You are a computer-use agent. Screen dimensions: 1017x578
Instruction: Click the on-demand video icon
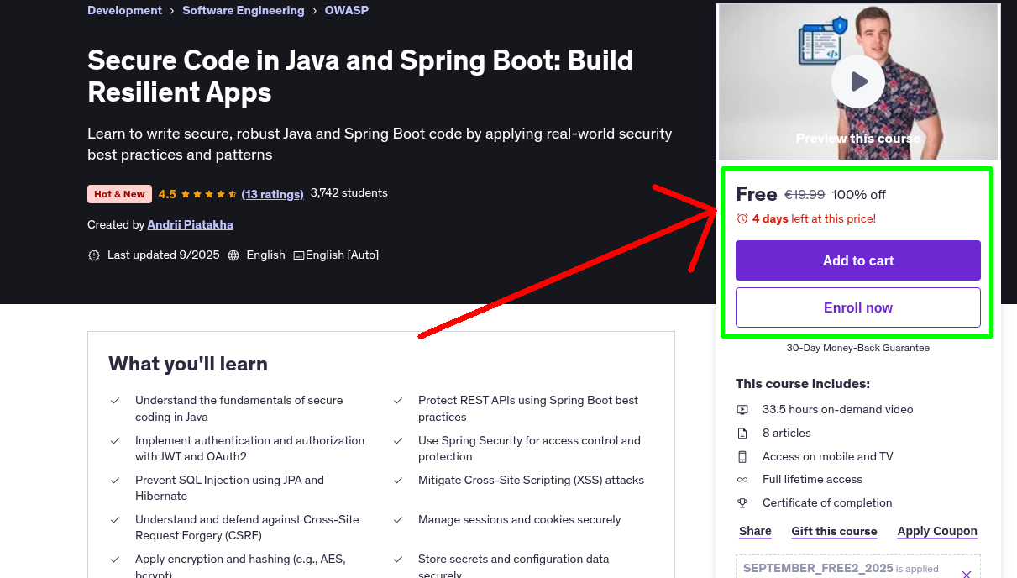742,410
